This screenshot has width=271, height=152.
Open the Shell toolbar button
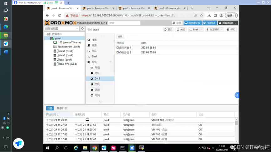point(194,30)
